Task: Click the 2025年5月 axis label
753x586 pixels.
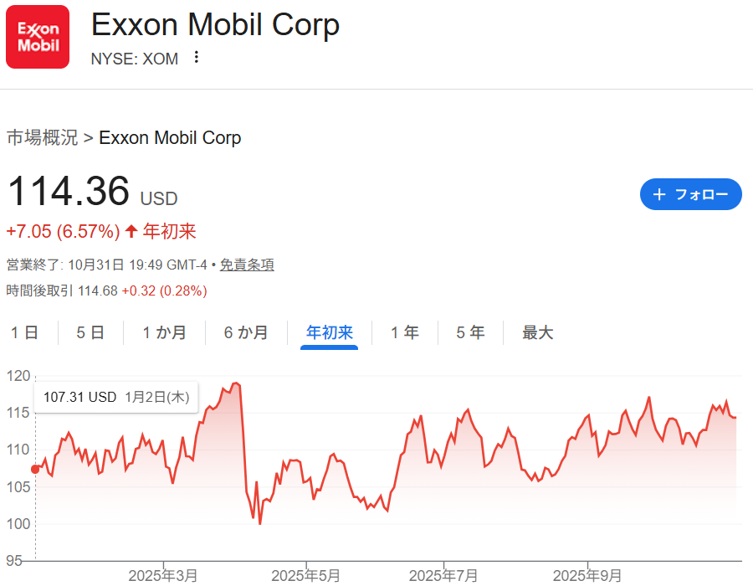Action: pyautogui.click(x=306, y=576)
